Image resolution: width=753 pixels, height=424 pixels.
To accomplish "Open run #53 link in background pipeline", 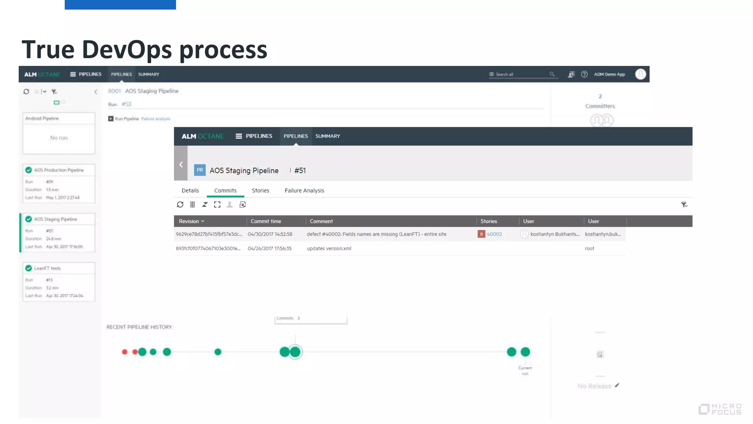I will click(126, 104).
